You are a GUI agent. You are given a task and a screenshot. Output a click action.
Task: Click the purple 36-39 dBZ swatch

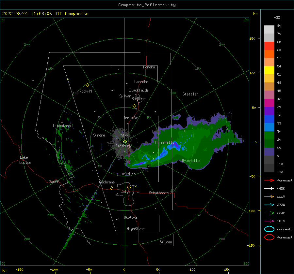(269, 111)
